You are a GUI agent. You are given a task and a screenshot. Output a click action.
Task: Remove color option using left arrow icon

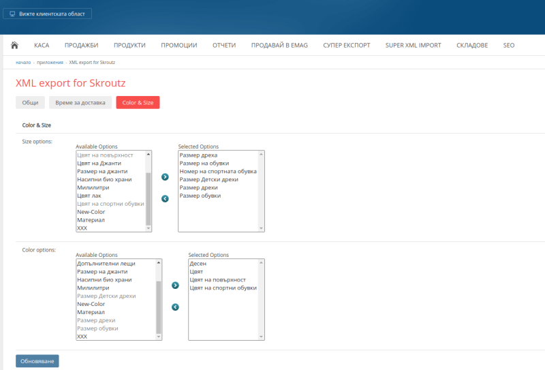pos(175,307)
